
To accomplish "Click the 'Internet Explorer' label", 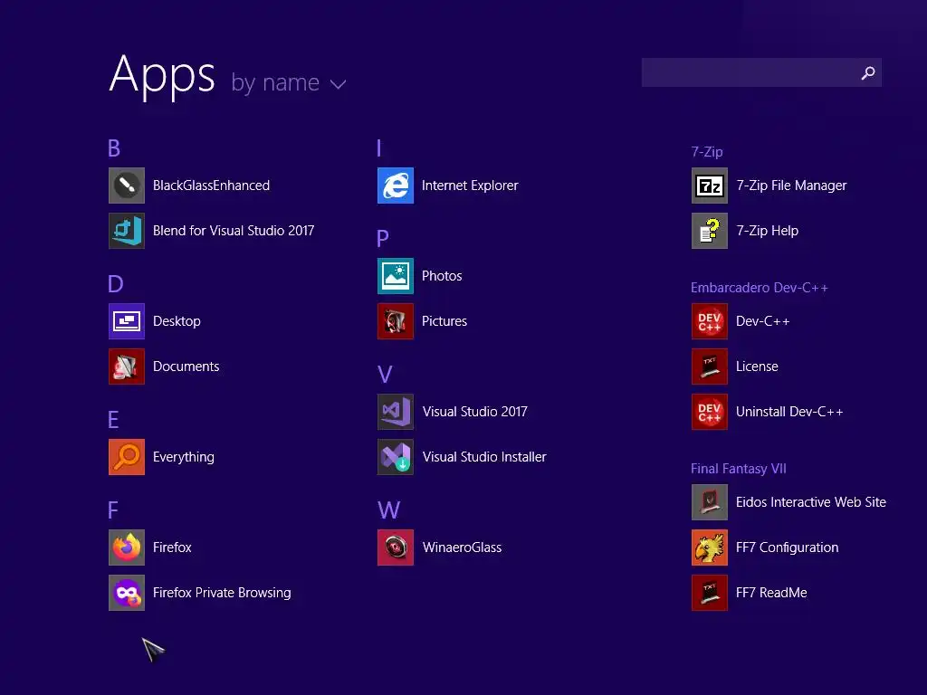I will (470, 186).
